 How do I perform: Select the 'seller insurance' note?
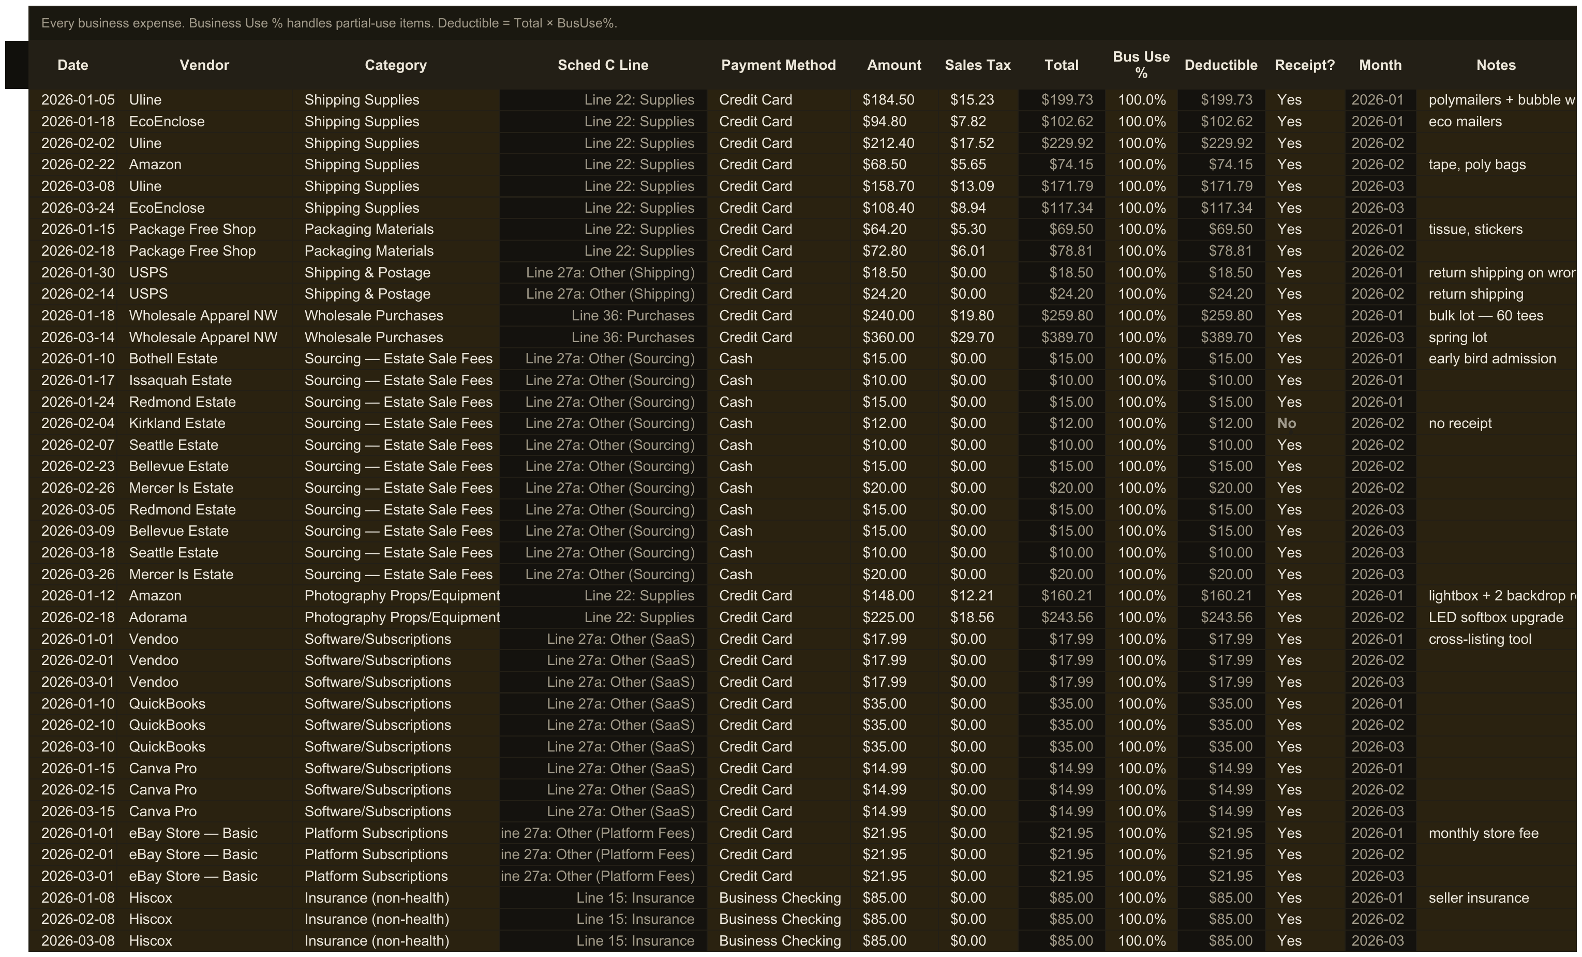(x=1496, y=898)
